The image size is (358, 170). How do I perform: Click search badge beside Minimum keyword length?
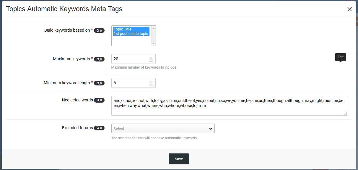99,83
